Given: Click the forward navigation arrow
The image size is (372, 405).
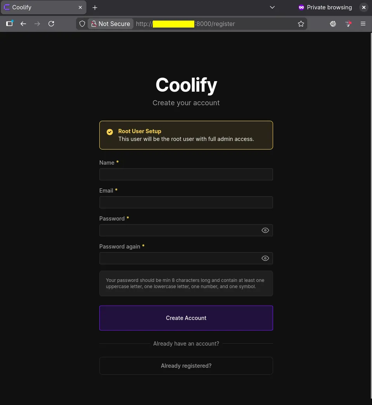Looking at the screenshot, I should click(x=37, y=24).
